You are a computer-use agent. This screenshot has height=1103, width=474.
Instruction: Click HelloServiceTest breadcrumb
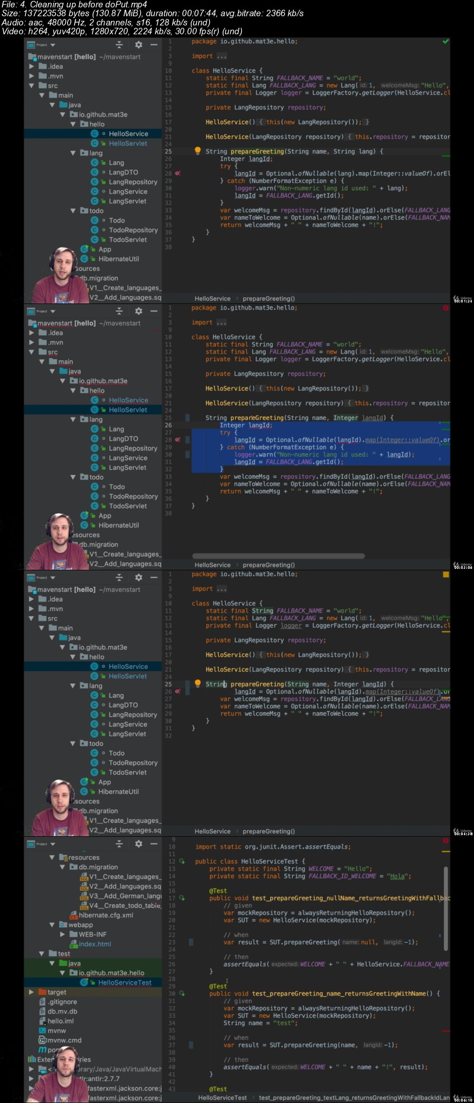pos(222,1098)
